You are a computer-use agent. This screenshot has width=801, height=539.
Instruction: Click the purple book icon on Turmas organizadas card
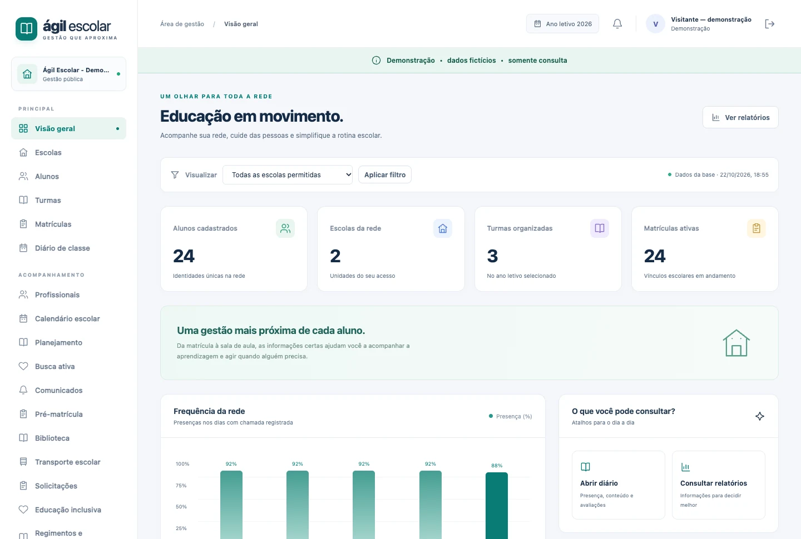[600, 228]
